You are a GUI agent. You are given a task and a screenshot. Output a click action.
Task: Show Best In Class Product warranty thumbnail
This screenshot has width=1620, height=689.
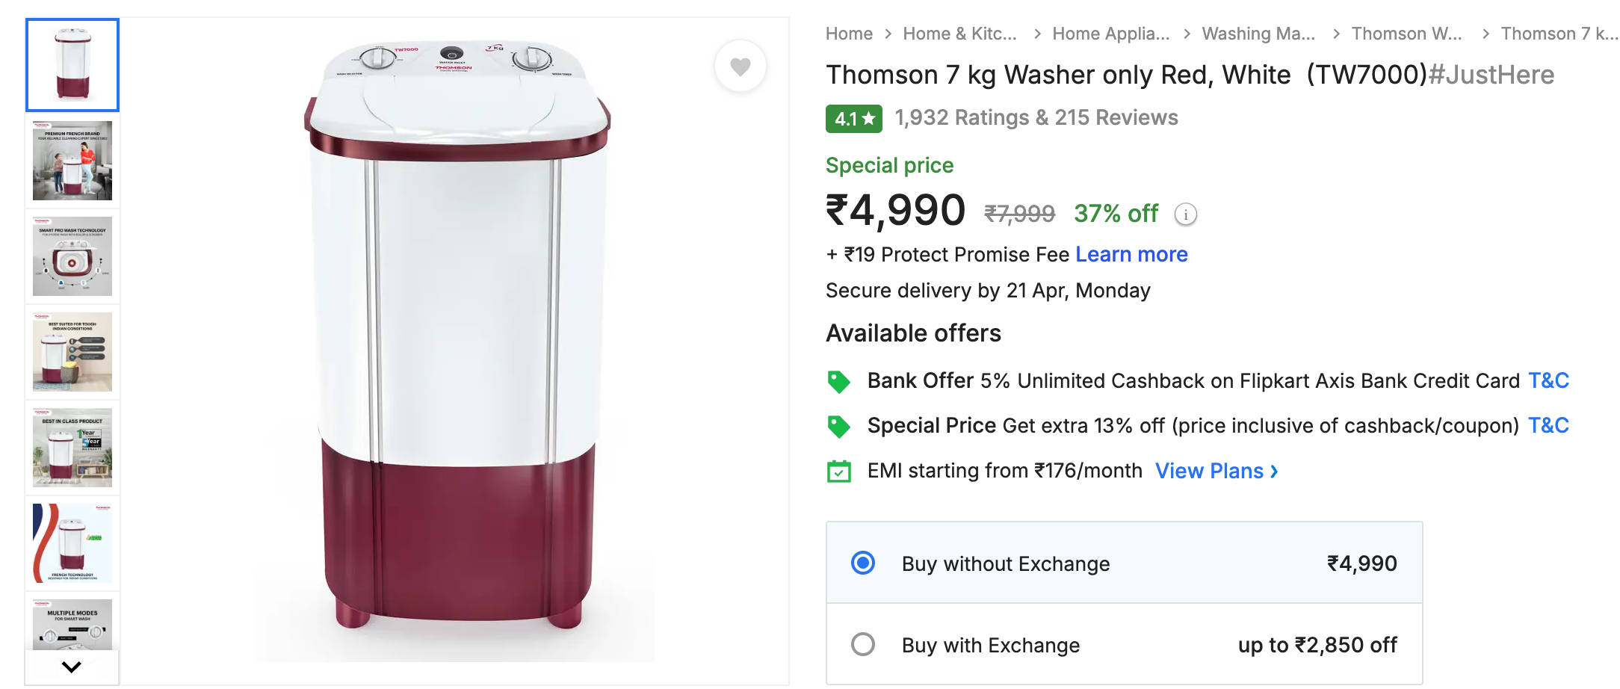tap(72, 448)
